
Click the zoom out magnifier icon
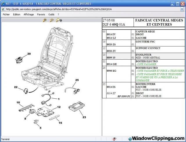(x=51, y=20)
